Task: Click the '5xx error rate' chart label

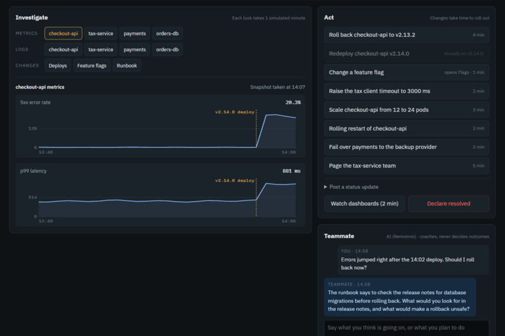Action: [x=36, y=102]
